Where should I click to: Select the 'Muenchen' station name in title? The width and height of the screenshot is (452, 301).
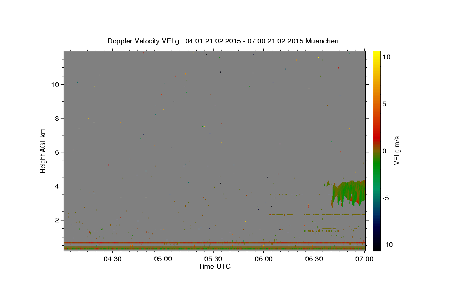322,41
